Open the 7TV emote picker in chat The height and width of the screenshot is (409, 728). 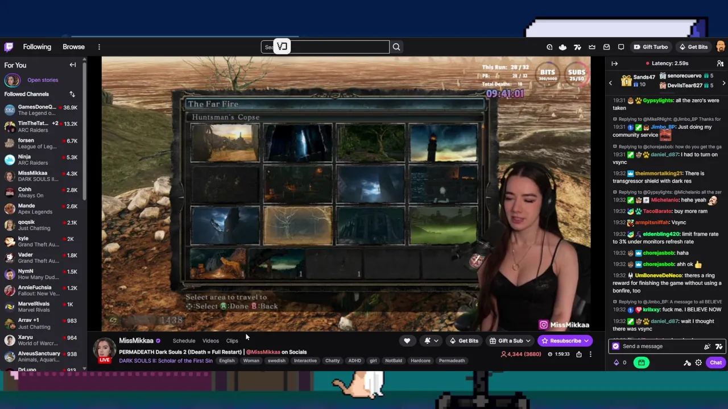coord(719,347)
